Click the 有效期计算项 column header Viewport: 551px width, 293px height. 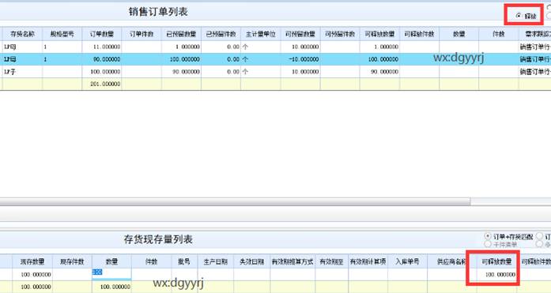click(x=368, y=261)
